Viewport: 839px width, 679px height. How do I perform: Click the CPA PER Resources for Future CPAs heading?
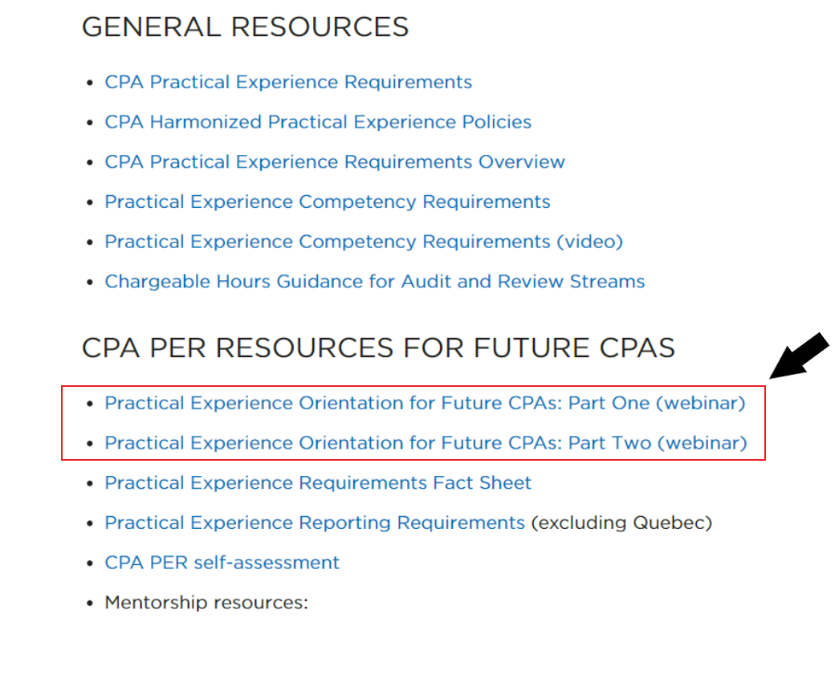tap(378, 348)
